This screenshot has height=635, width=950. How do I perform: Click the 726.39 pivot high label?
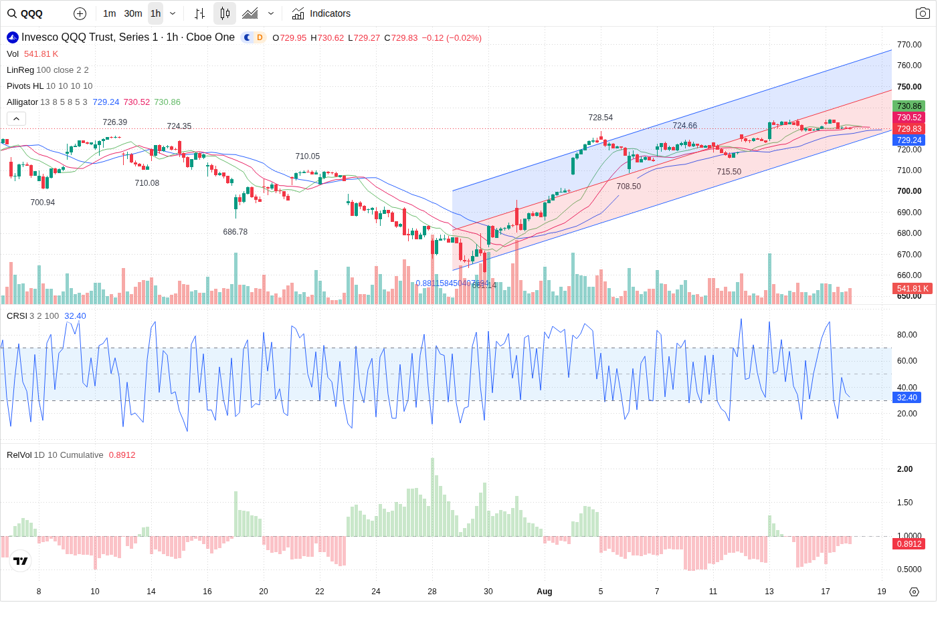pyautogui.click(x=115, y=122)
